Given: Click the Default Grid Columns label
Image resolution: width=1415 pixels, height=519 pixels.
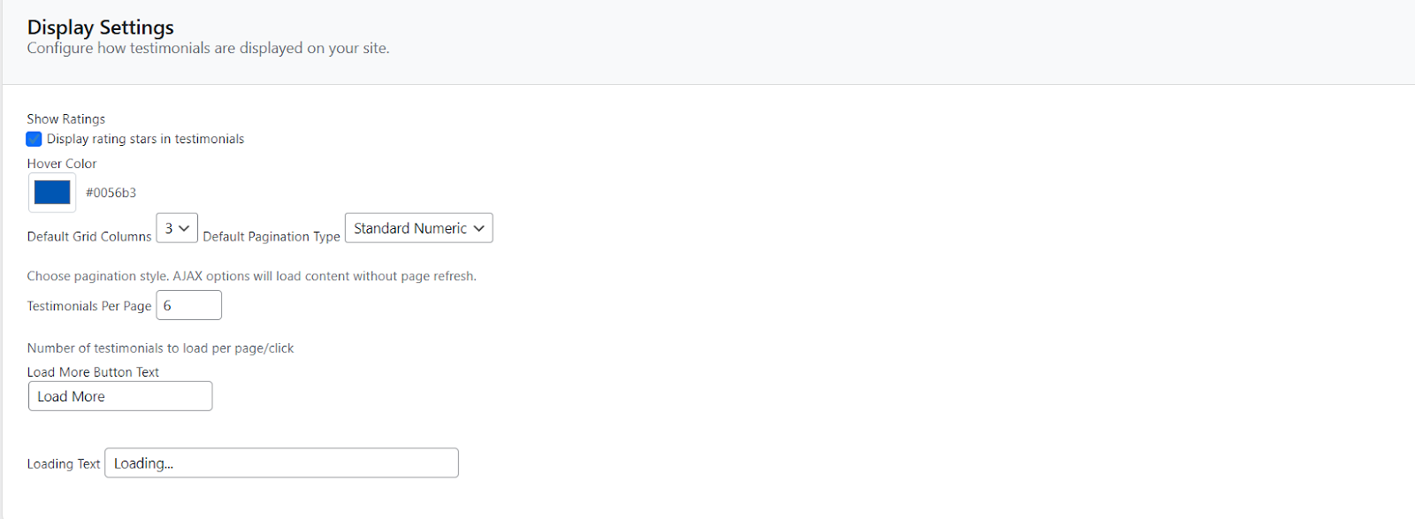Looking at the screenshot, I should (89, 236).
